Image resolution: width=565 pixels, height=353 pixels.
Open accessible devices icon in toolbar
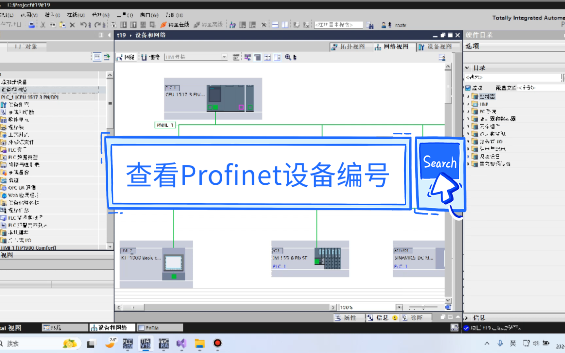(232, 25)
